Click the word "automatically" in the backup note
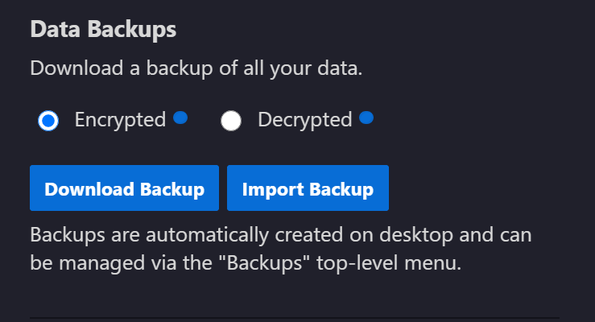595x322 pixels. (x=207, y=236)
